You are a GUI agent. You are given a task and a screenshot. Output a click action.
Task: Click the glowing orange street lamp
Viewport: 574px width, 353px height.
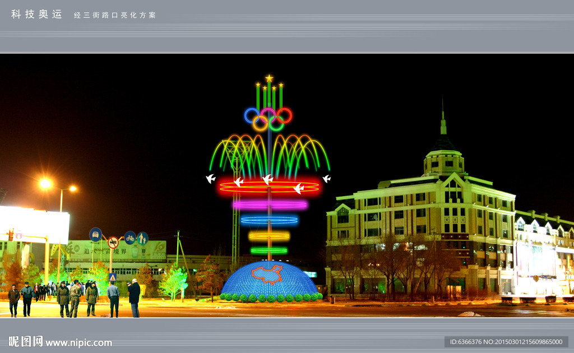46,183
